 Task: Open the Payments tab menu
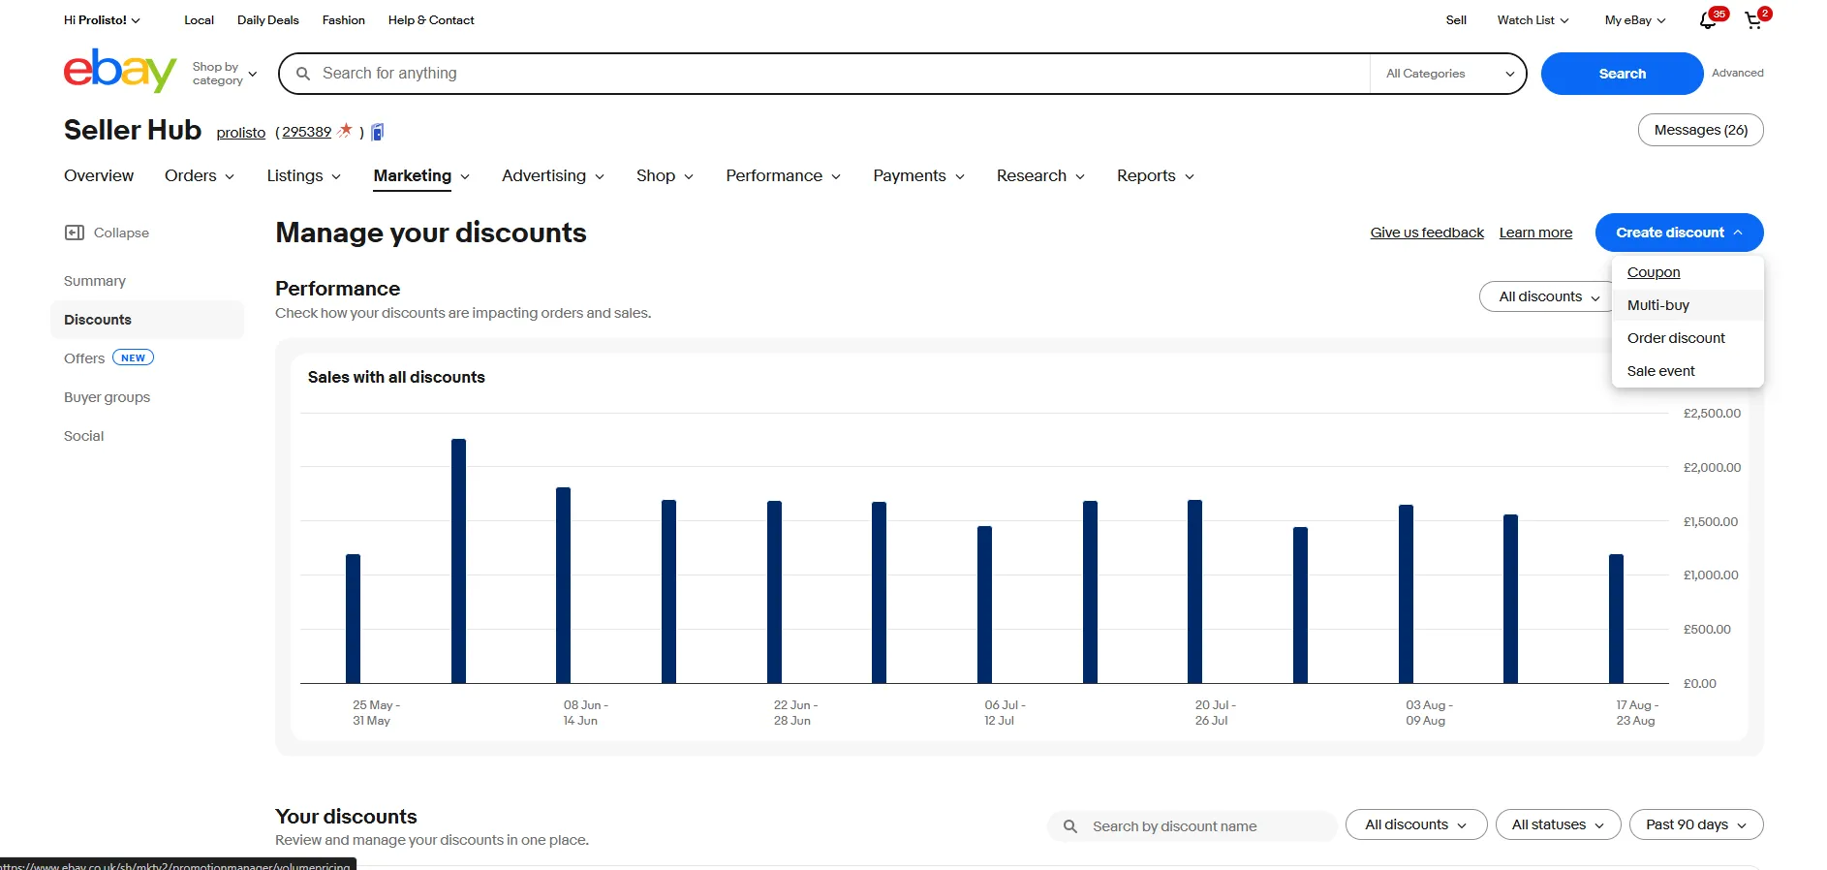tap(918, 175)
